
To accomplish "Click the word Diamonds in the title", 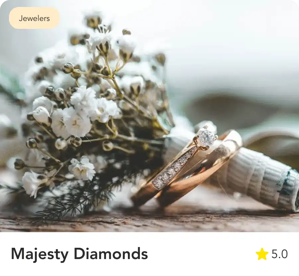I will 111,254.
